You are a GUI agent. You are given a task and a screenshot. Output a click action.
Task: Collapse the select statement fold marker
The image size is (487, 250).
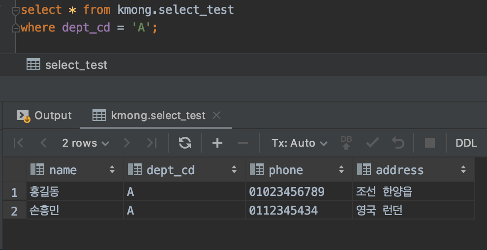tap(16, 10)
